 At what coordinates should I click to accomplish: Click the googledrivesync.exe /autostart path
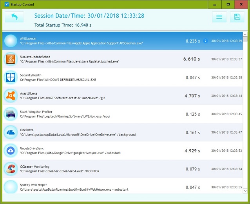coord(70,153)
